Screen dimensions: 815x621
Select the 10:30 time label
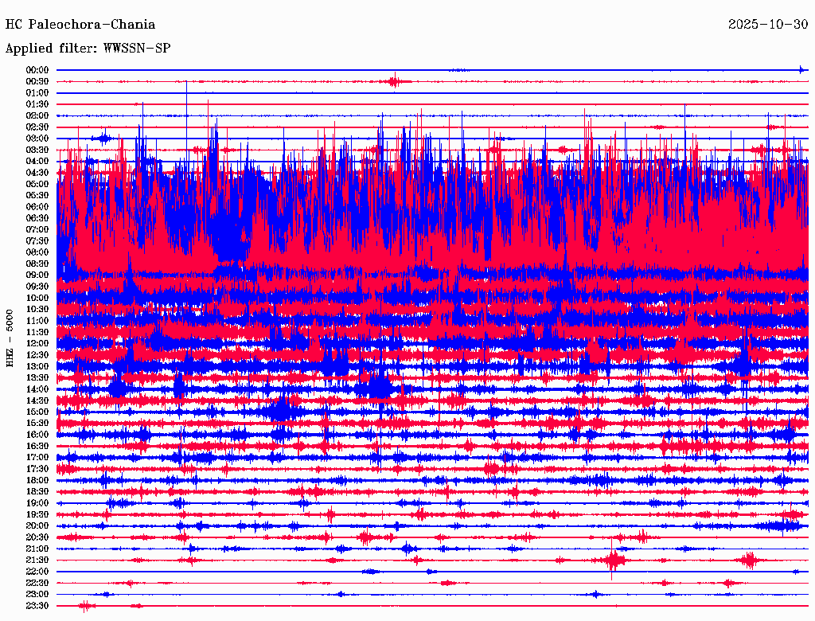tap(37, 310)
